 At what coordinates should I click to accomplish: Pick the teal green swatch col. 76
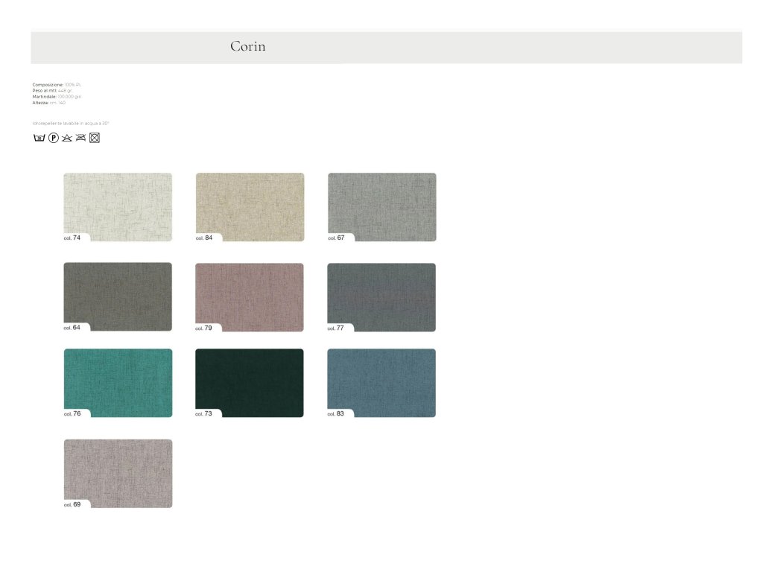(x=118, y=383)
